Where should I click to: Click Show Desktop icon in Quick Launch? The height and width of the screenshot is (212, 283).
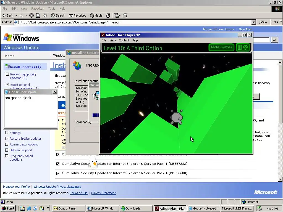pos(23,208)
